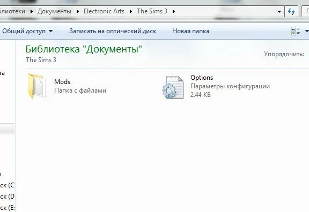Click the refresh button in address bar

coord(291,11)
